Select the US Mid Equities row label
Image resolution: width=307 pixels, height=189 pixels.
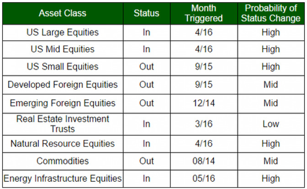click(63, 49)
